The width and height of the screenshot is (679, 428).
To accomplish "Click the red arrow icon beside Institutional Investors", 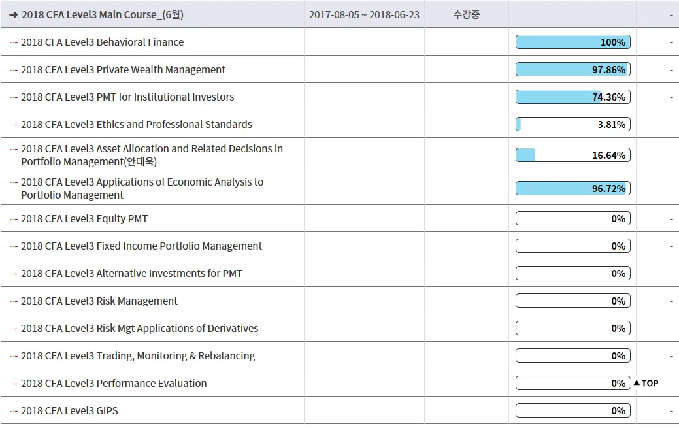I will tap(14, 97).
